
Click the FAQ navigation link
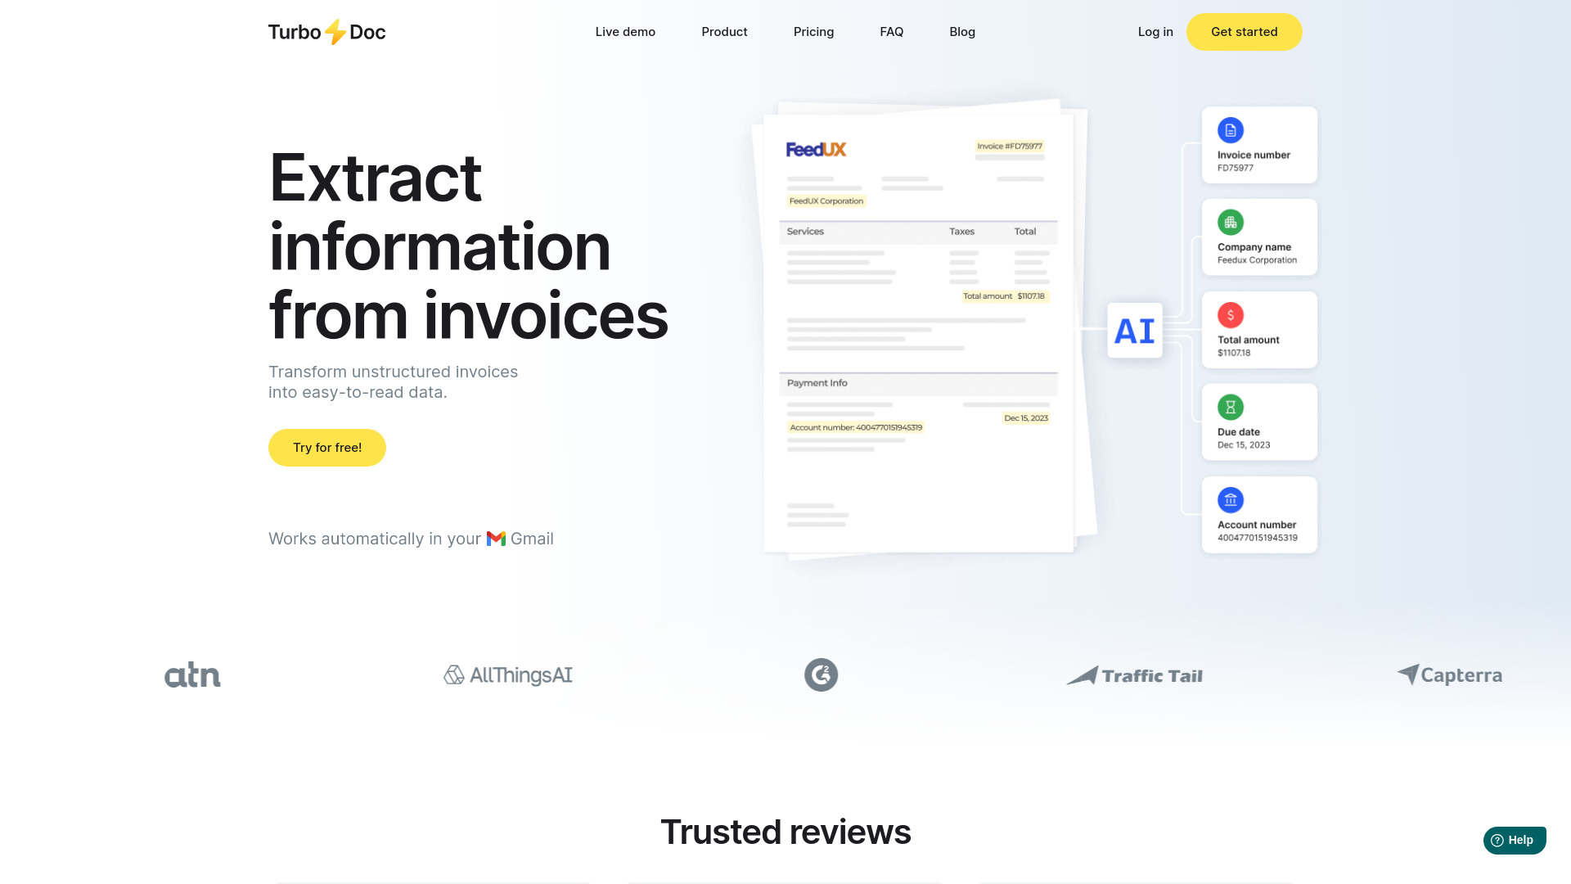pos(891,31)
